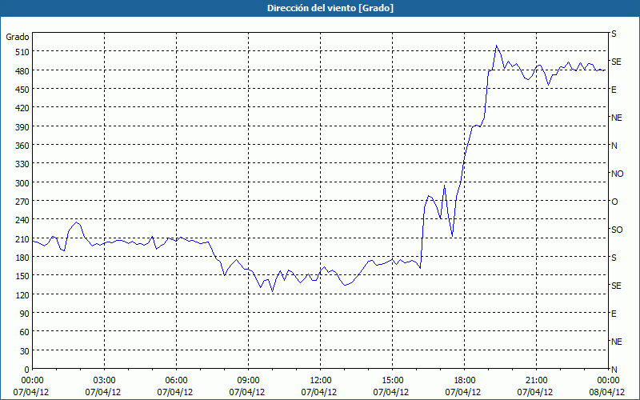The height and width of the screenshot is (400, 640).
Task: Click the 21:00 time label
Action: pos(536,381)
